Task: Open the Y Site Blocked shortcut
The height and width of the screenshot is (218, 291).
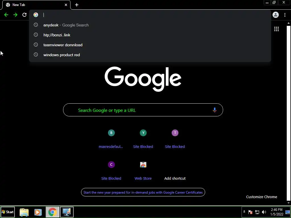Action: (143, 139)
